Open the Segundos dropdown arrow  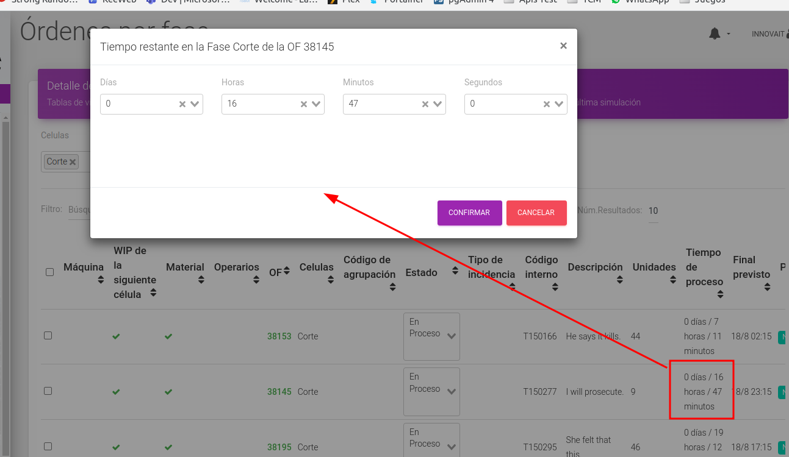559,104
